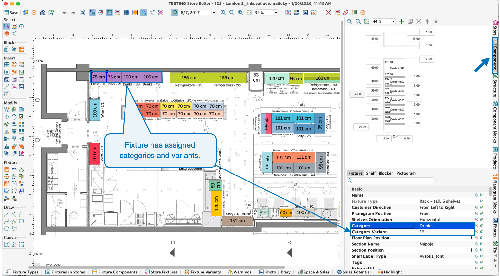The height and width of the screenshot is (276, 500).
Task: Click the Save button
Action: tap(11, 13)
